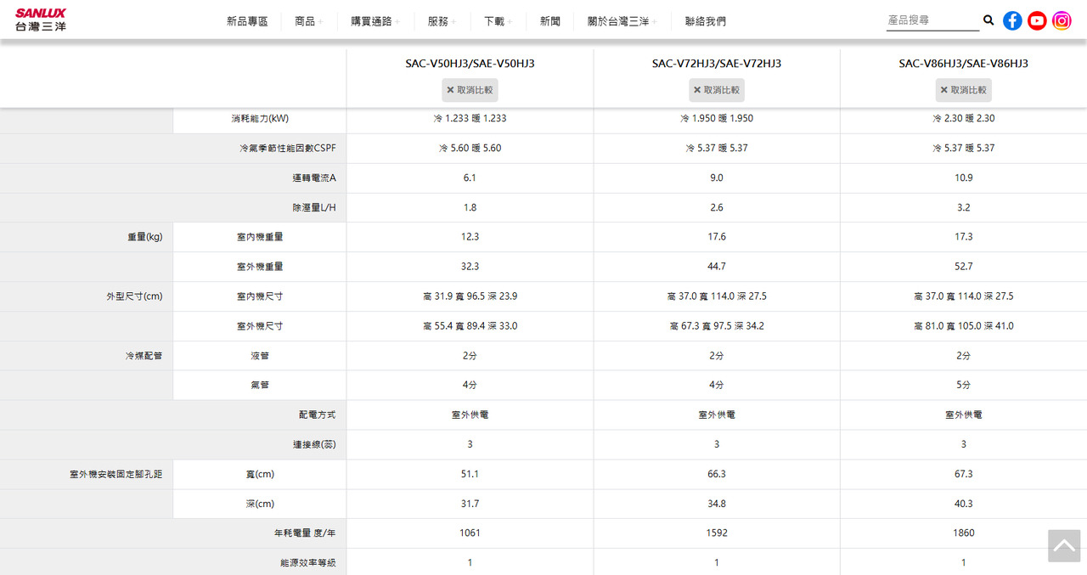Cancel comparison for SAC-V50HJ3 model
The height and width of the screenshot is (575, 1087).
(x=470, y=90)
